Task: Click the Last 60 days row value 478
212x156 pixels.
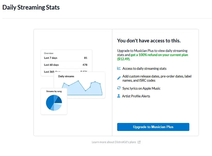Action: click(85, 65)
